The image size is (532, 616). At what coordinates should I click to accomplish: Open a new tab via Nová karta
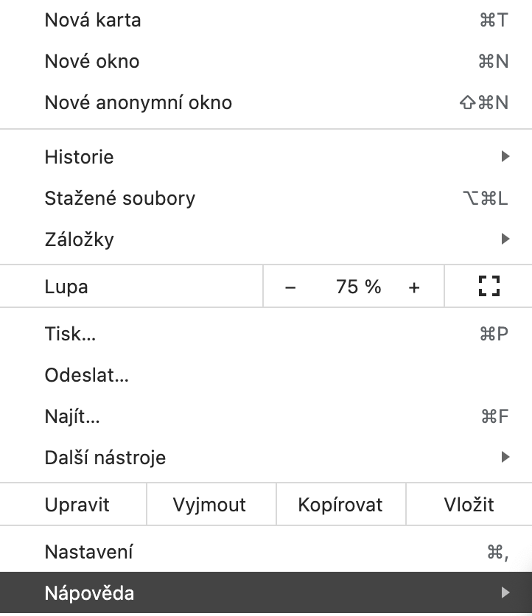pos(93,20)
